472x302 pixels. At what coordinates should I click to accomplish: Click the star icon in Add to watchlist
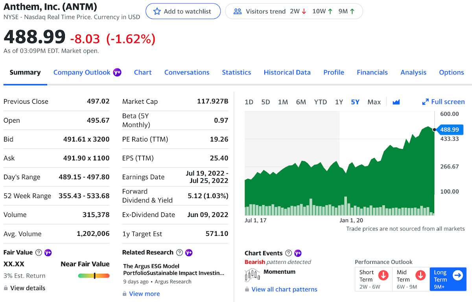[x=157, y=11]
